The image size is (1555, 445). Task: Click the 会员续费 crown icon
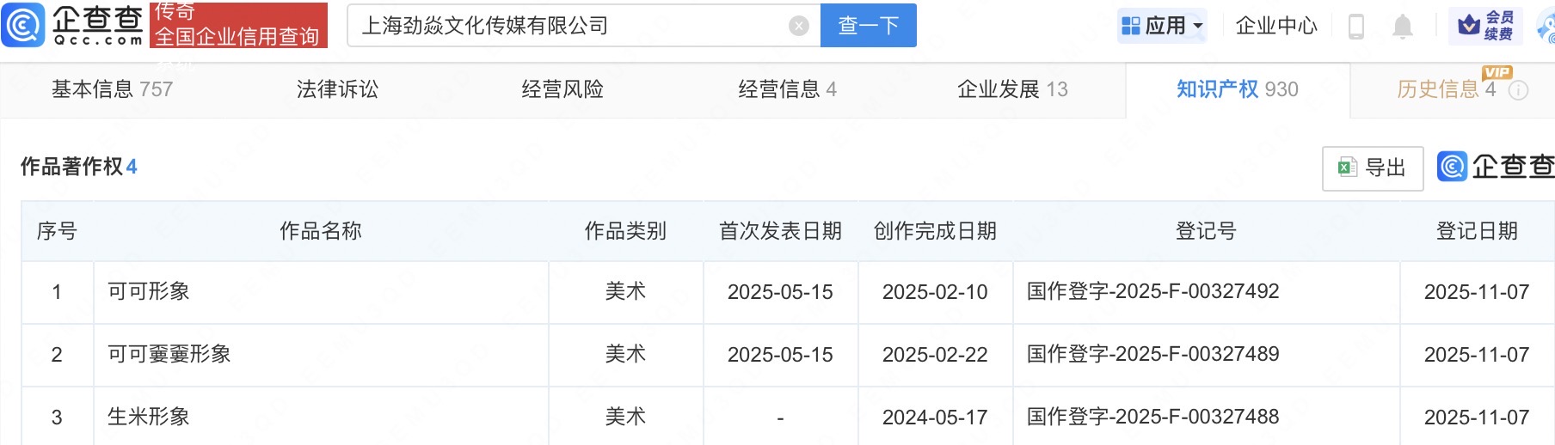(x=1485, y=26)
